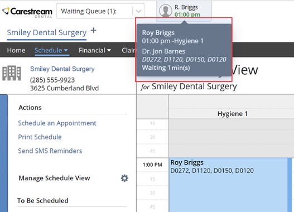Viewport: 294px width, 212px height.
Task: Click the plus icon beside Smiley Dental Surgery
Action: (x=93, y=30)
